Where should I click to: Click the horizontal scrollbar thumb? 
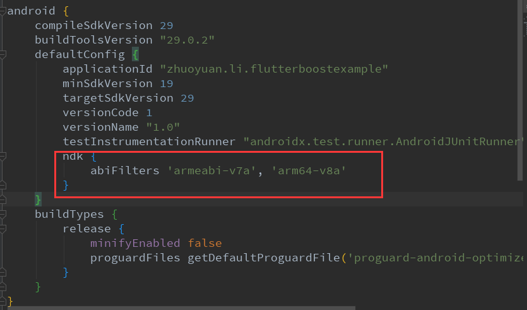(x=182, y=308)
